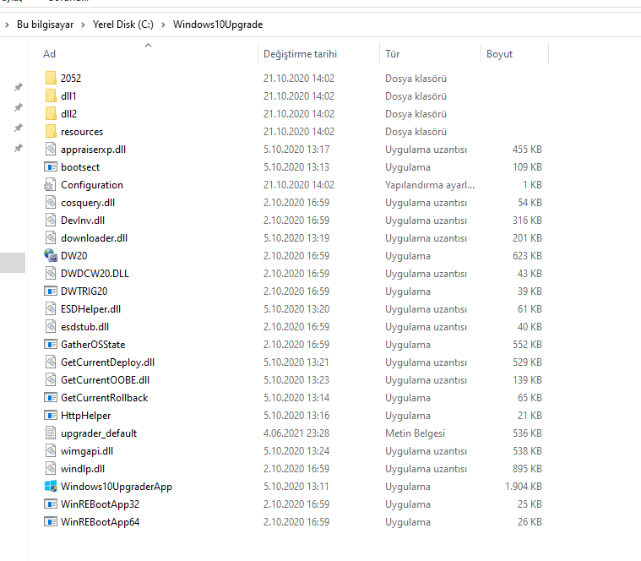Click the GetCurrentDeploy.dll file icon
The image size is (641, 561).
pyautogui.click(x=51, y=362)
